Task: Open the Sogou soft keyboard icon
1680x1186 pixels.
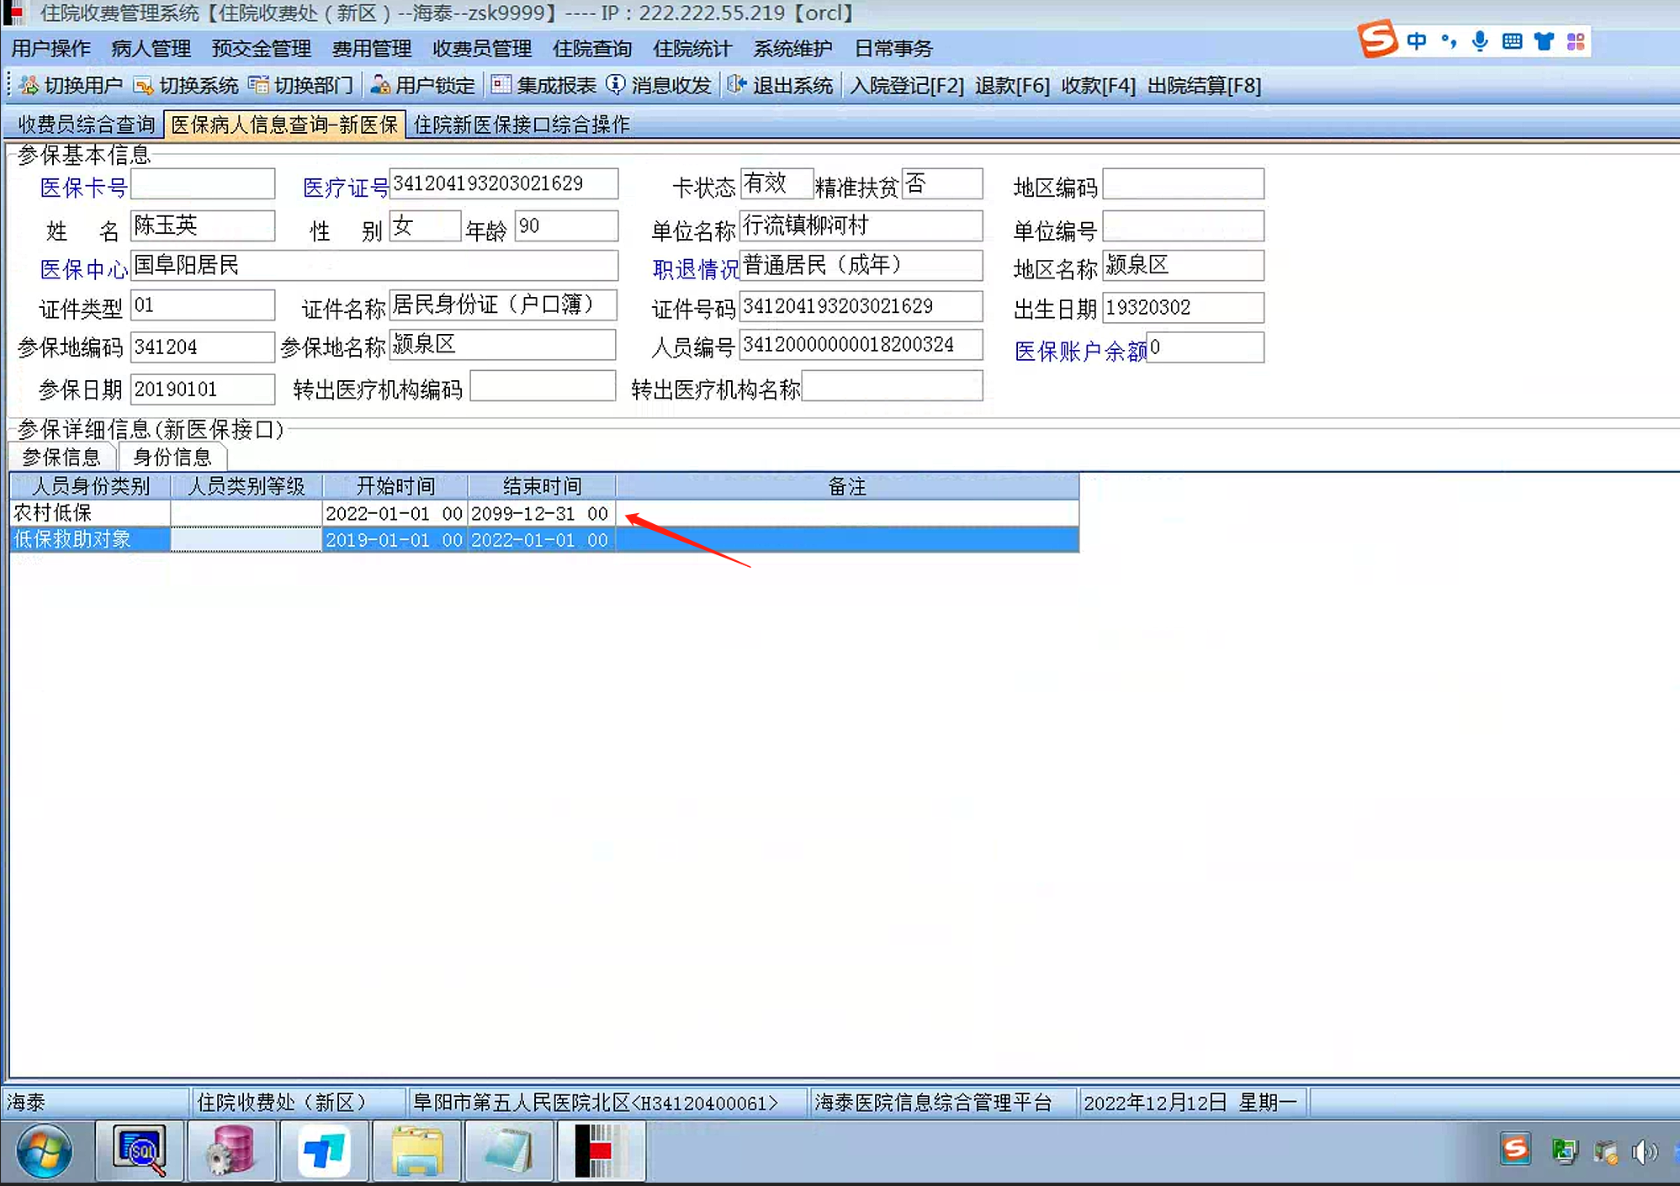Action: click(1512, 41)
